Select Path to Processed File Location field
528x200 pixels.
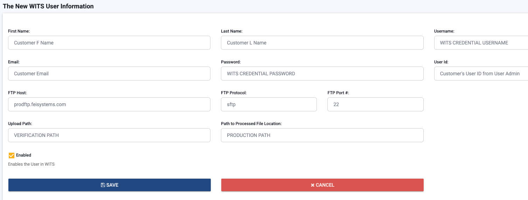(x=322, y=135)
